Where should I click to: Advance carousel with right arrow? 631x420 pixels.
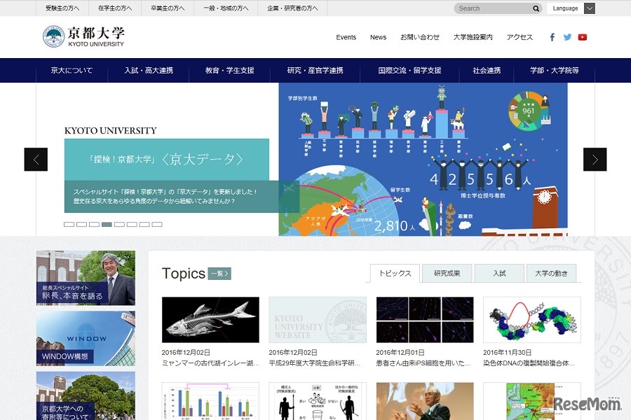[x=595, y=160]
